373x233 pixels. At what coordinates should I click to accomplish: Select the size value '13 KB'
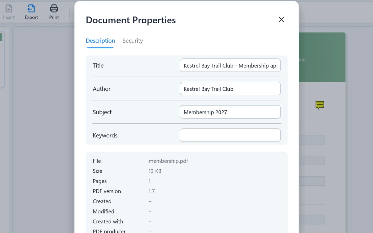tap(155, 171)
